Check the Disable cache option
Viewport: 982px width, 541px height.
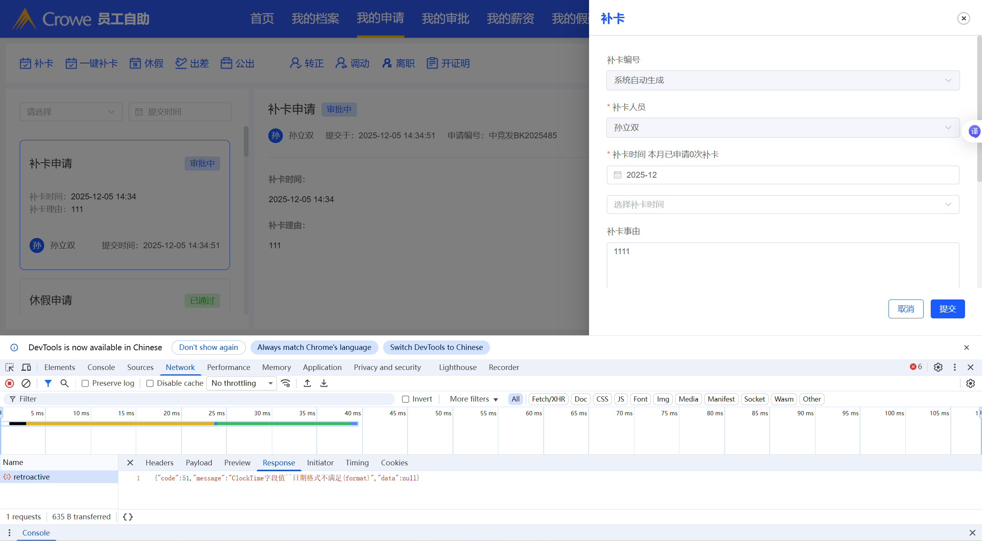point(150,383)
